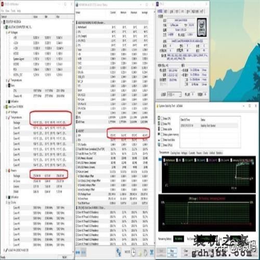This screenshot has height=260, width=260.
Task: Open the processor selection dropdown in CPU-Z
Action: (x=174, y=94)
